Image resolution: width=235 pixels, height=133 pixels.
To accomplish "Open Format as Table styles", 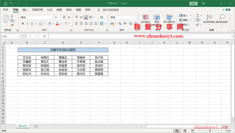I will pyautogui.click(x=157, y=20).
